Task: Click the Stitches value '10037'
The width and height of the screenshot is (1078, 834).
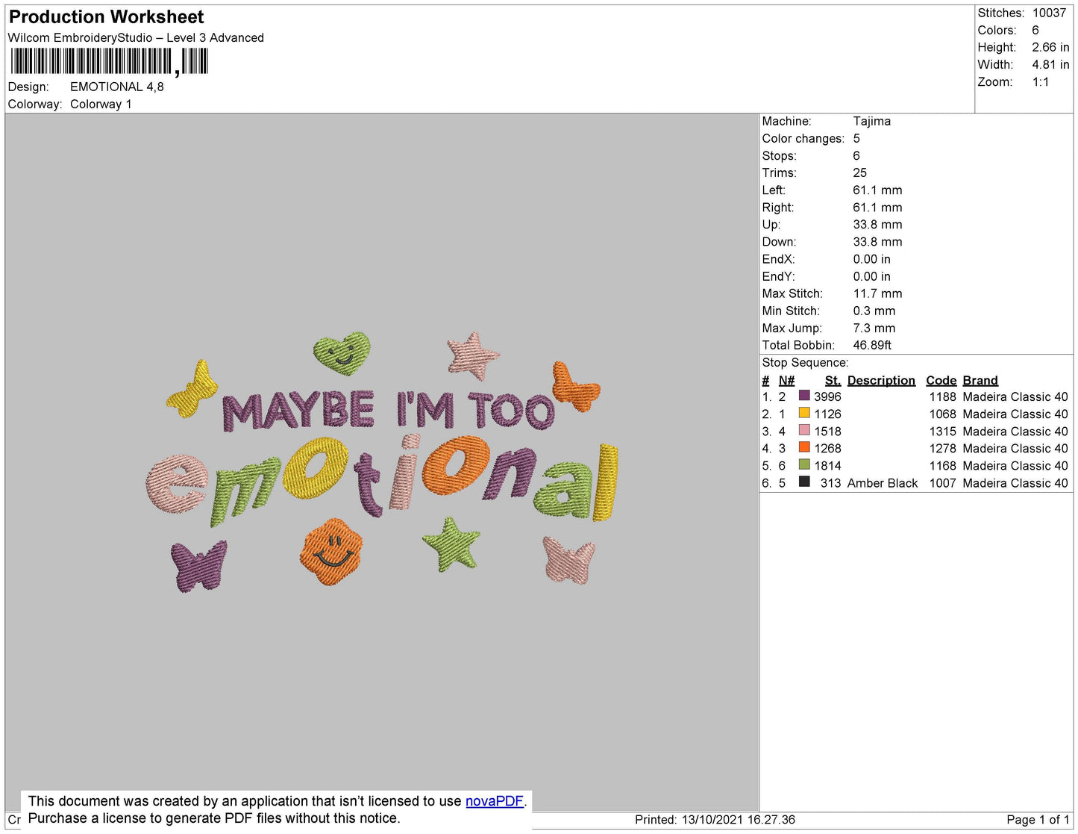Action: click(1049, 13)
